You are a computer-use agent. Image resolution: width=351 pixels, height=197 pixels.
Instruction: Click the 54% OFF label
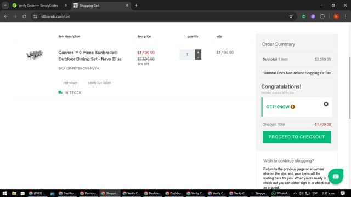click(x=143, y=64)
